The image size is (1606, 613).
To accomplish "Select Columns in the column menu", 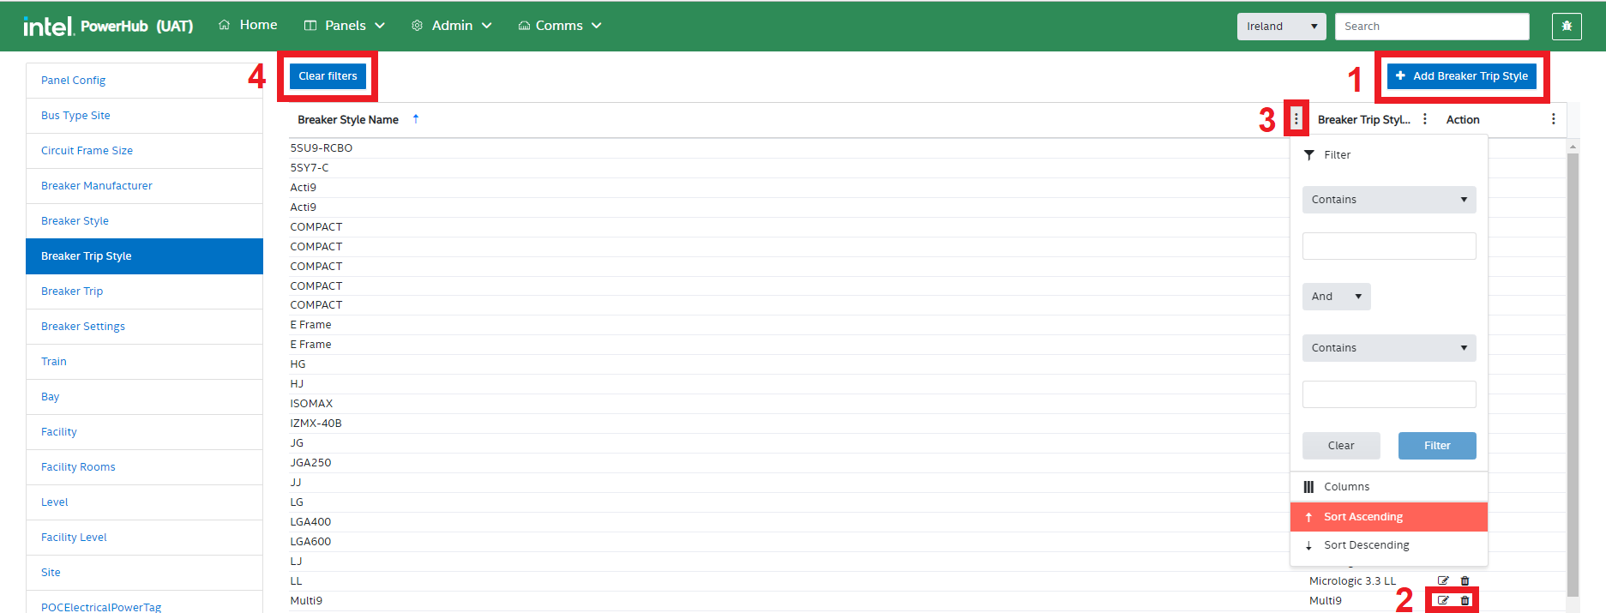I will (x=1346, y=487).
